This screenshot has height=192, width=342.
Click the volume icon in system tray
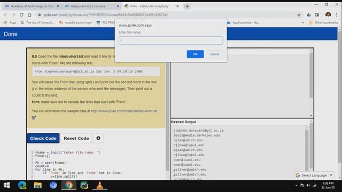(308, 186)
